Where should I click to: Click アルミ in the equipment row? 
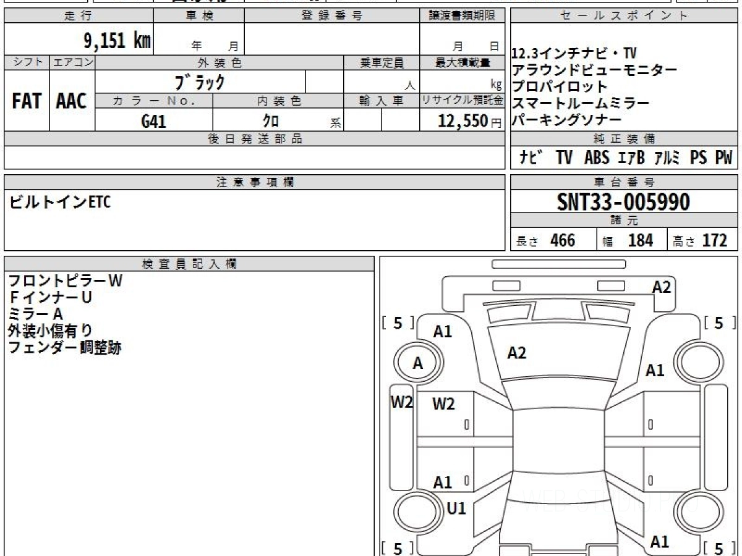point(667,158)
